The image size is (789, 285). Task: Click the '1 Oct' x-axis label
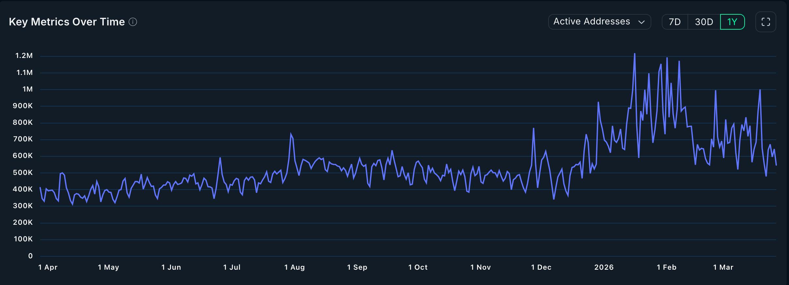pyautogui.click(x=418, y=267)
